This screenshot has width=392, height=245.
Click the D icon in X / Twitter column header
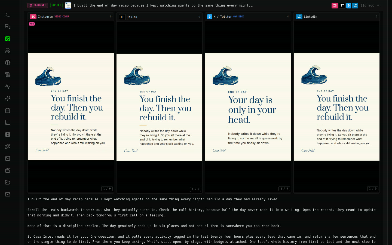pos(210,17)
